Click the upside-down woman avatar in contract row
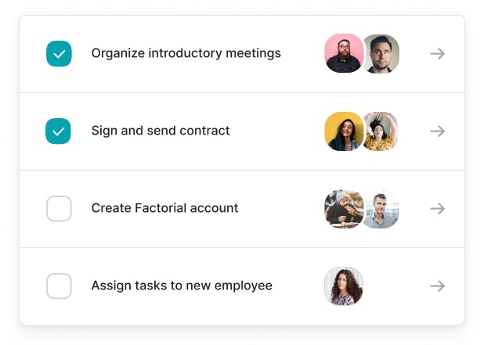484x345 pixels. 382,131
